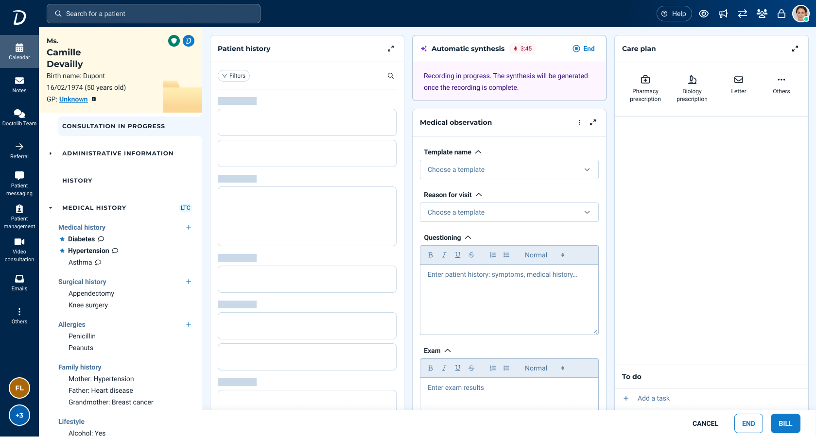Open Patient management
816x437 pixels.
tap(19, 217)
